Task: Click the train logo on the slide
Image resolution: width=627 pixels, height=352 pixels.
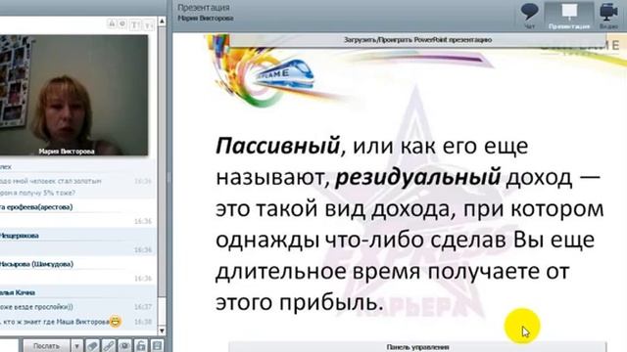Action: [x=284, y=73]
